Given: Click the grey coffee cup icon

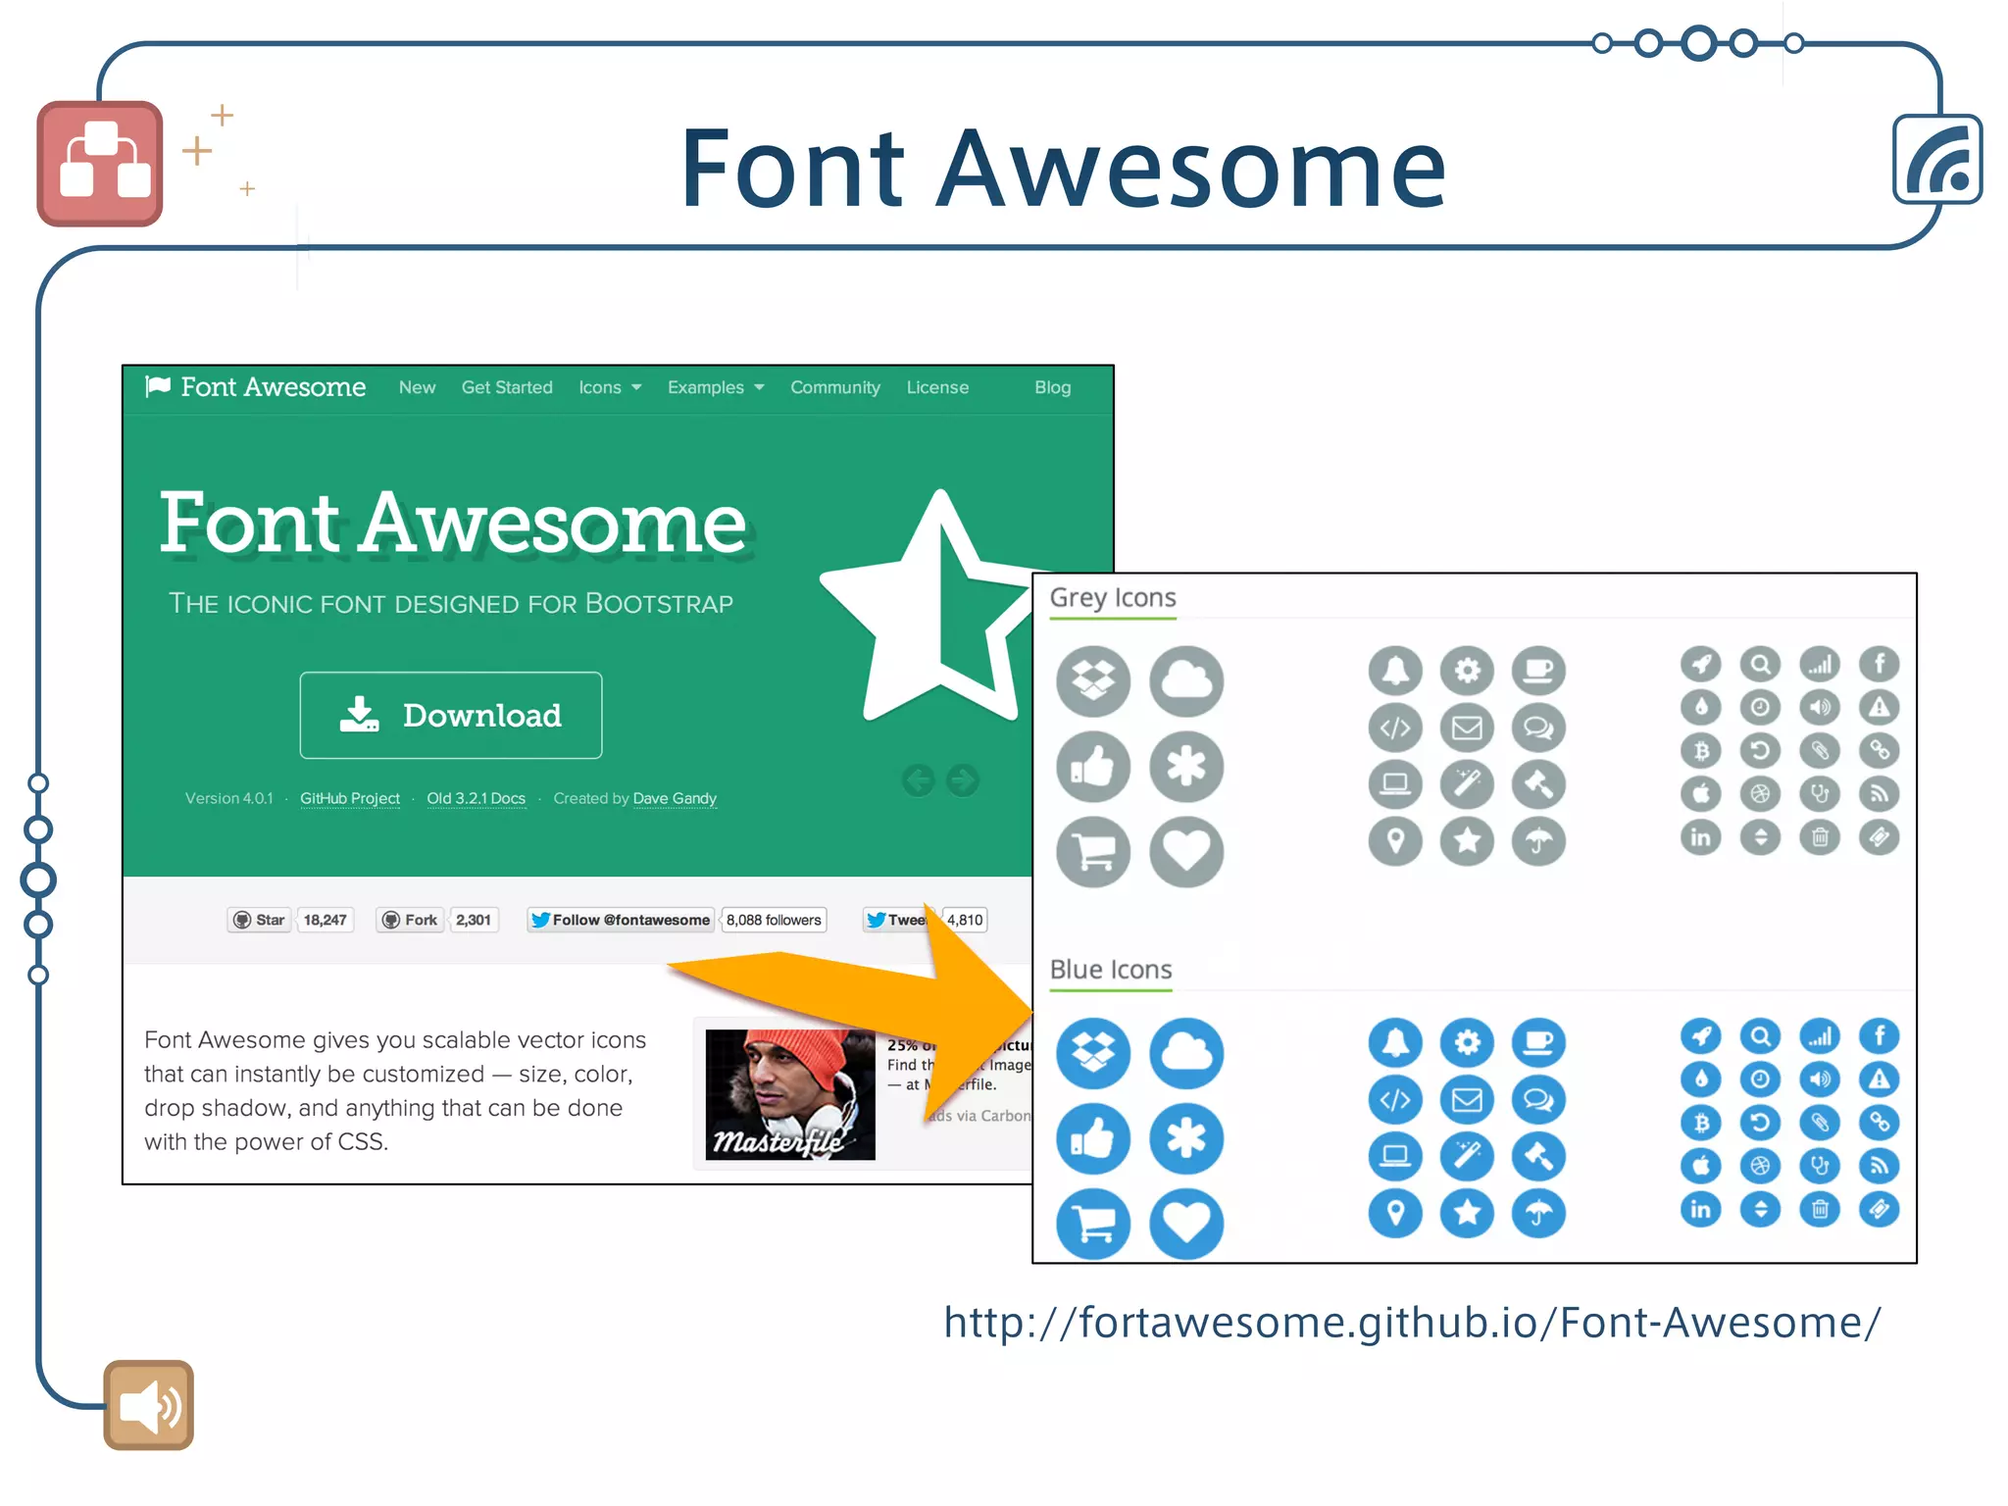Looking at the screenshot, I should click(x=1538, y=671).
